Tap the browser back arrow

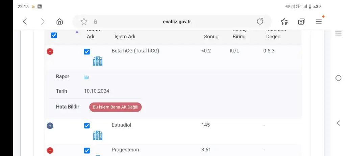[x=25, y=22]
